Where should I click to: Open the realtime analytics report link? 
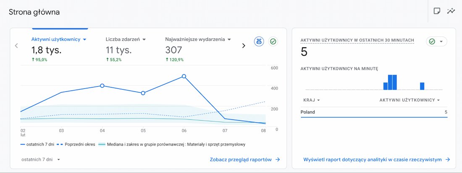click(x=373, y=160)
